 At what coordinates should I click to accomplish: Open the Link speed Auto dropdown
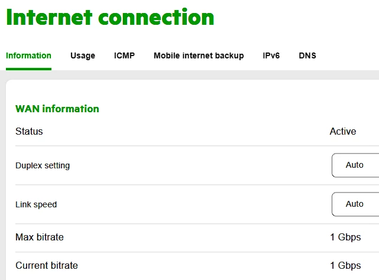pos(355,204)
